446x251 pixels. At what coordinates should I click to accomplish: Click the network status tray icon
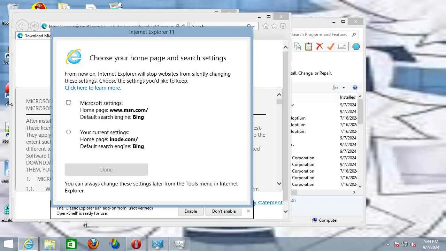405,244
